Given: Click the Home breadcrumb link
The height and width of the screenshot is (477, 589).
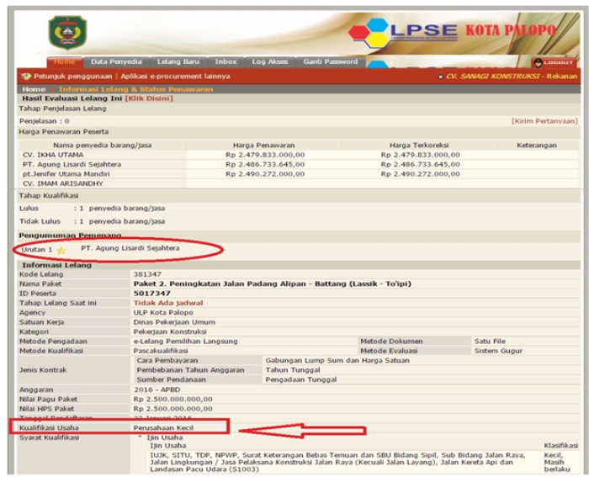Looking at the screenshot, I should 34,89.
